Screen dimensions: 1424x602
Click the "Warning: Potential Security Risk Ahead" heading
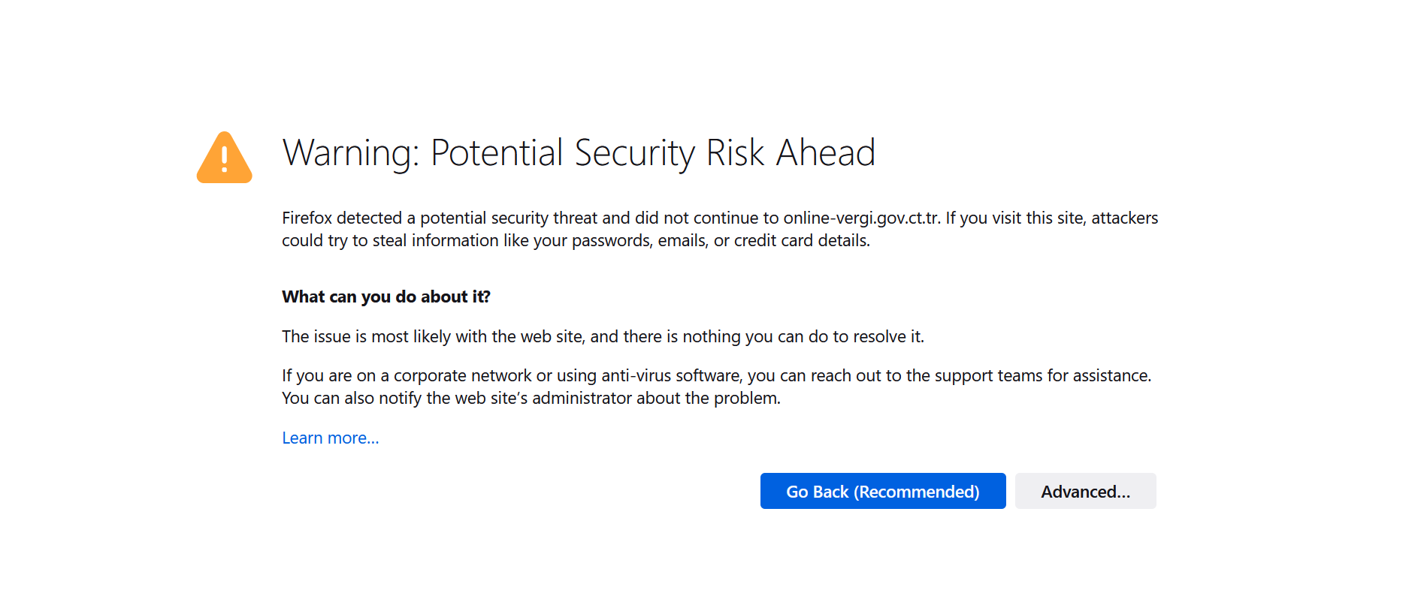tap(579, 153)
